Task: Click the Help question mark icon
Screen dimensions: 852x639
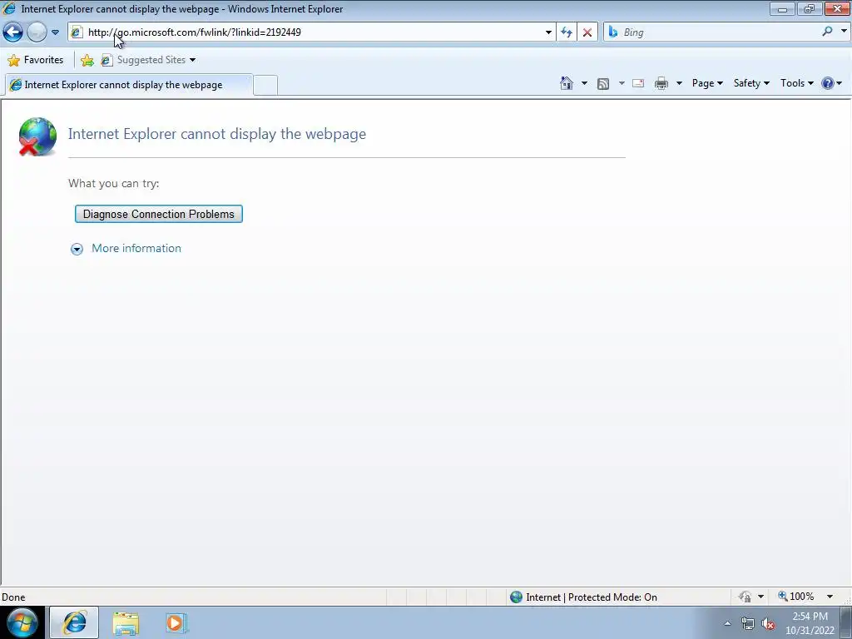Action: coord(828,83)
